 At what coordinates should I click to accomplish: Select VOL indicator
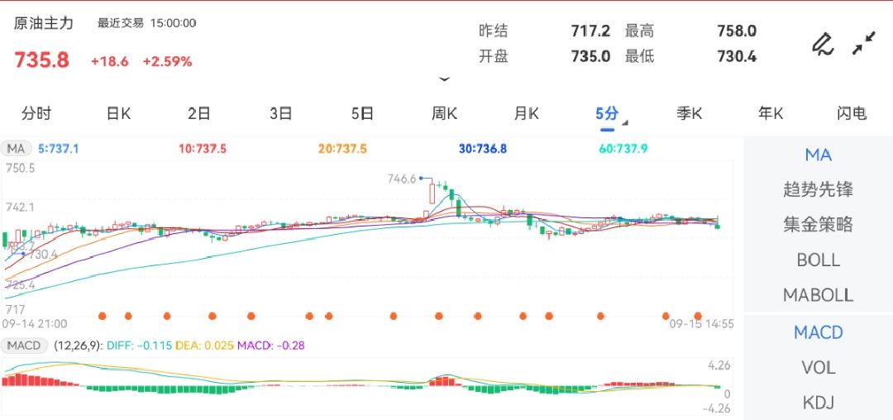pyautogui.click(x=819, y=368)
